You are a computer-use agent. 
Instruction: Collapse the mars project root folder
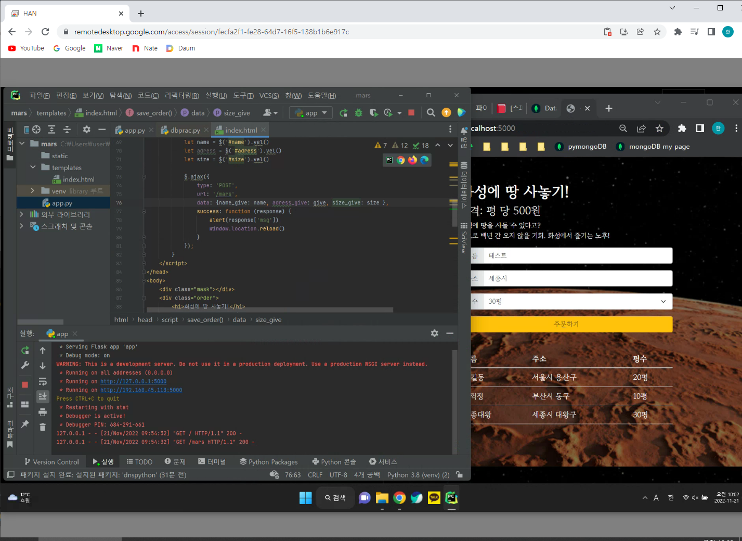click(x=22, y=144)
